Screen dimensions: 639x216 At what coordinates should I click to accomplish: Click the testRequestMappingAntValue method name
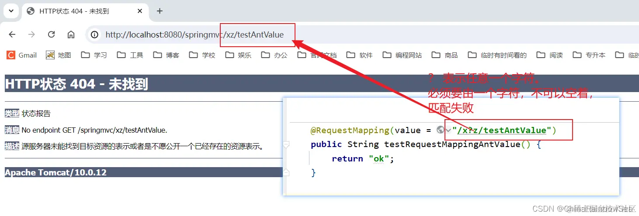tap(452, 144)
